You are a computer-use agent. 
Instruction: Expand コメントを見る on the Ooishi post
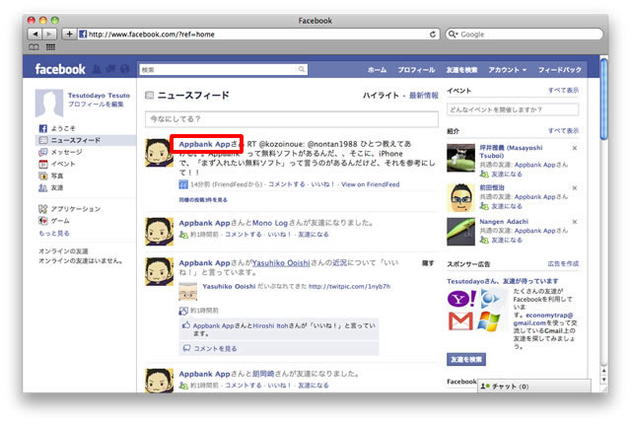click(x=215, y=348)
